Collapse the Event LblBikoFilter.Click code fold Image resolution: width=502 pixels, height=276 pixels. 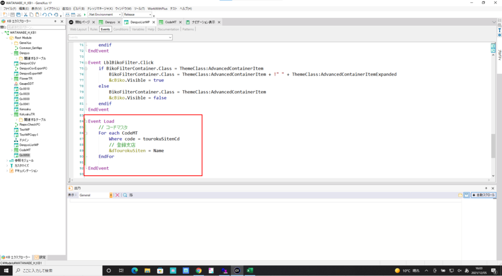coord(86,63)
